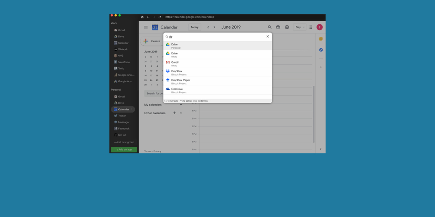Collapse the Other calendars section chevron
The height and width of the screenshot is (217, 435).
[181, 113]
